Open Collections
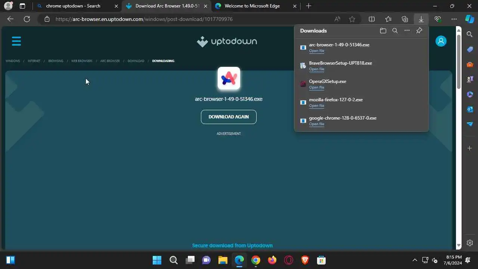Screen dimensions: 478x269 [x=405, y=19]
